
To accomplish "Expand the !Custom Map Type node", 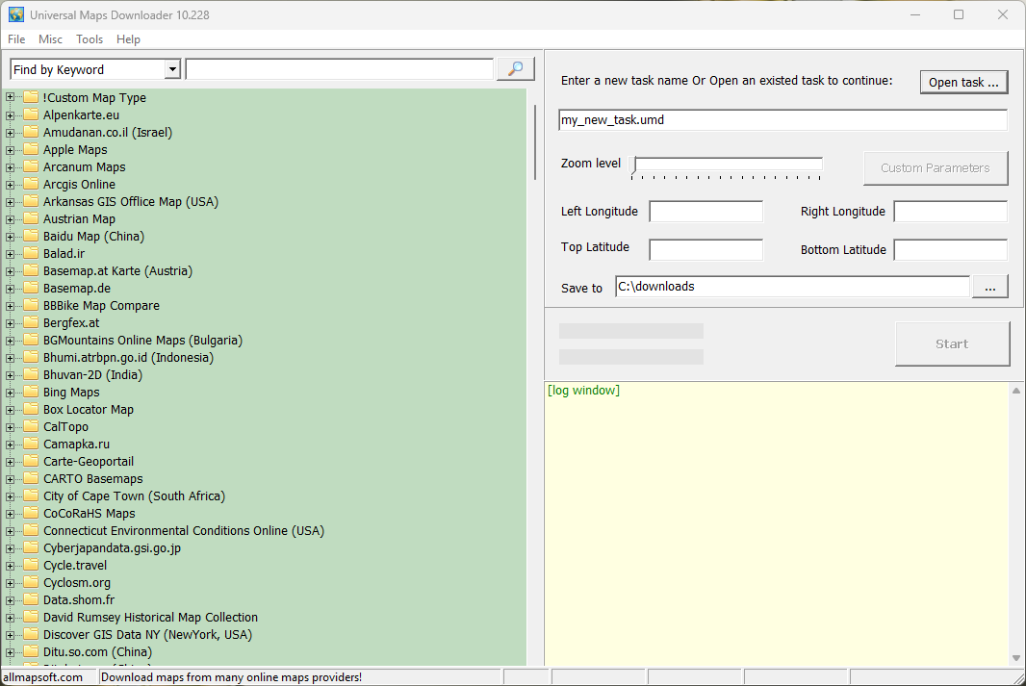I will point(10,97).
